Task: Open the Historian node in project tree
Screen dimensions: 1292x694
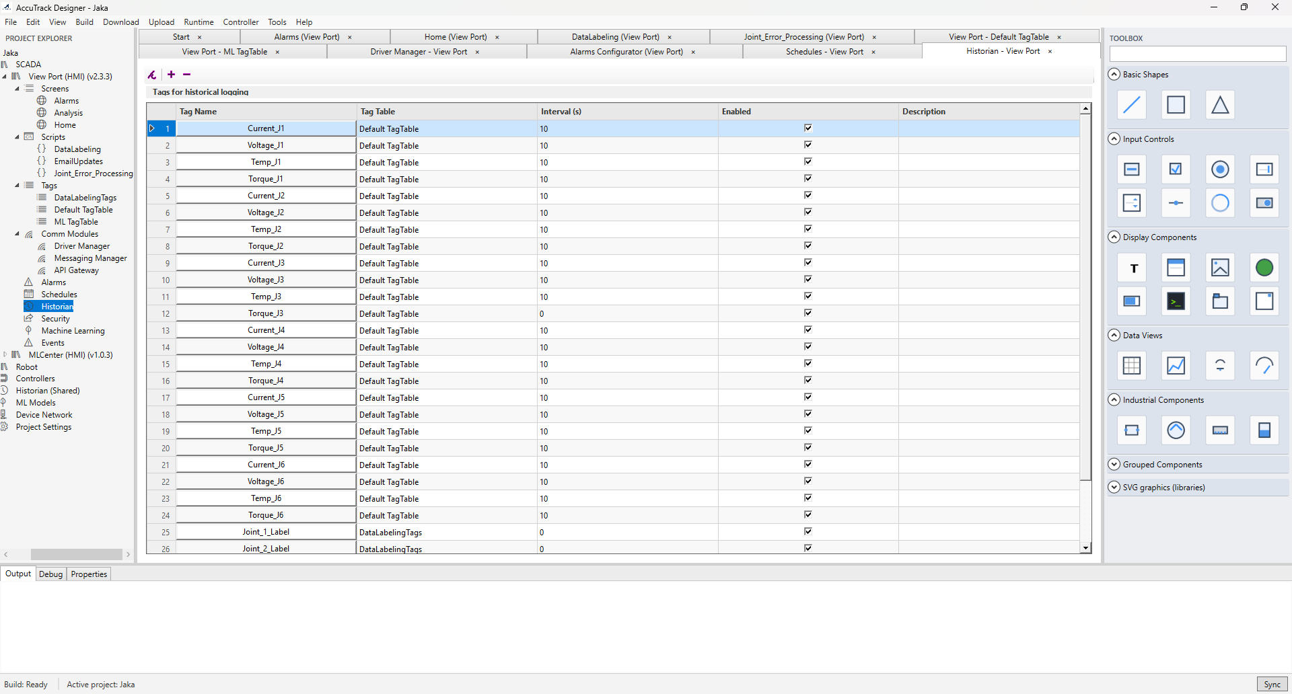Action: (57, 307)
